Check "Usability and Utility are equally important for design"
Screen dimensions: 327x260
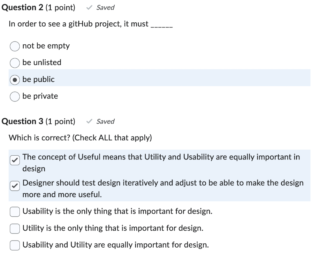point(14,245)
